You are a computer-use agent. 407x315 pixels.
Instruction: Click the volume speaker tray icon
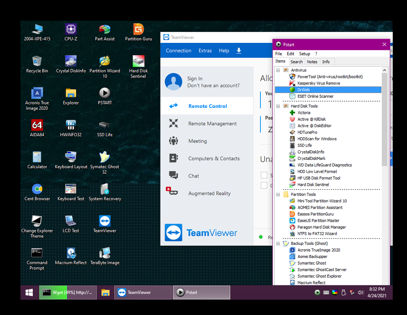pyautogui.click(x=361, y=293)
